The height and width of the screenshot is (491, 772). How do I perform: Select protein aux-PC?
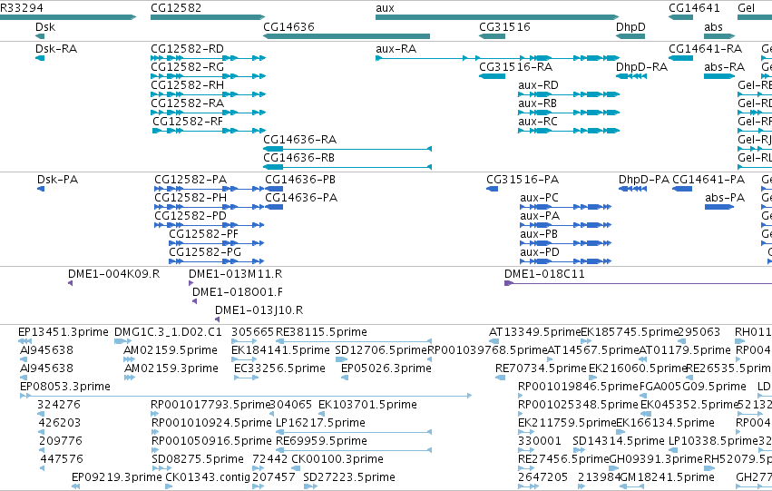[x=539, y=198]
